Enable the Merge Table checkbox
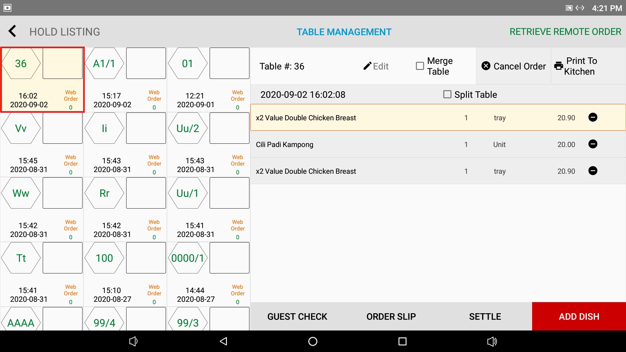Image resolution: width=626 pixels, height=352 pixels. pos(420,66)
